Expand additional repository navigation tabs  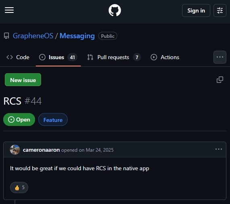click(x=220, y=57)
